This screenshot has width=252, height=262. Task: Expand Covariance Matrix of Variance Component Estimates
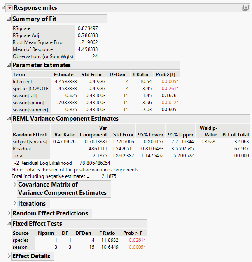coord(15,185)
